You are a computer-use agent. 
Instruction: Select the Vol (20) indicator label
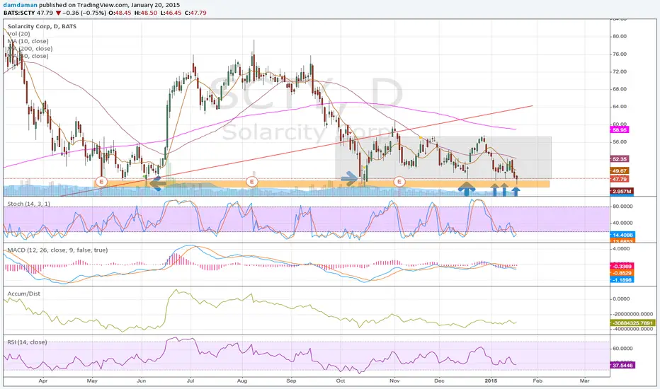pos(18,34)
